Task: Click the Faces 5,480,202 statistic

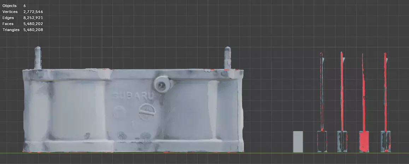Action: tap(23, 24)
